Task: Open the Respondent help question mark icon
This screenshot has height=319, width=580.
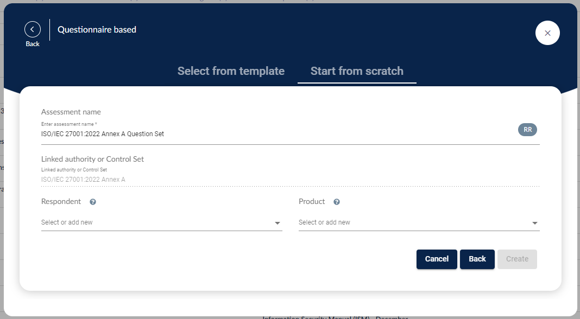Action: (93, 202)
